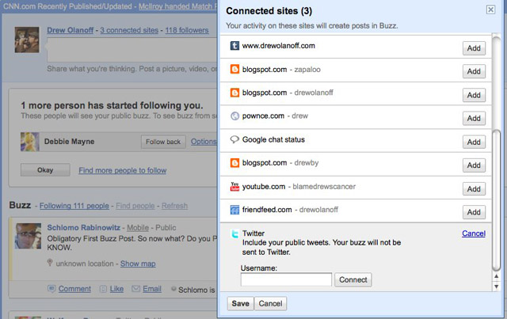Add Google chat status as connected site

click(x=474, y=142)
